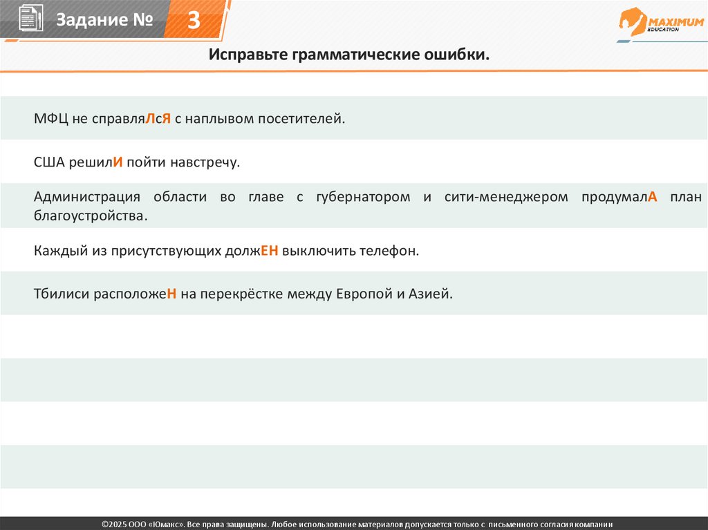Click the word Администрация
The width and height of the screenshot is (708, 530).
click(86, 197)
